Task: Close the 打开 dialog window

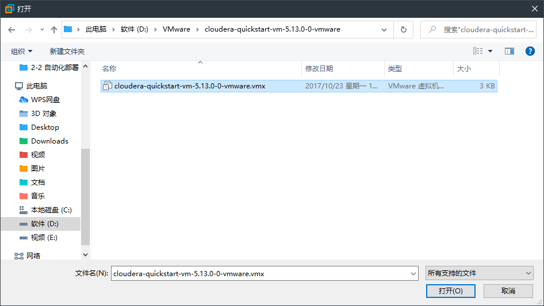Action: point(535,9)
